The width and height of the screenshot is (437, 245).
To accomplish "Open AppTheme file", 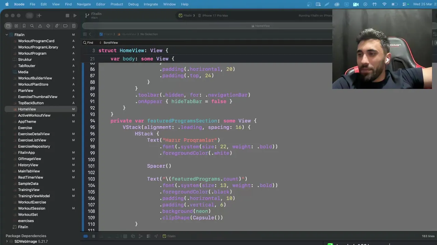I will 27,121.
